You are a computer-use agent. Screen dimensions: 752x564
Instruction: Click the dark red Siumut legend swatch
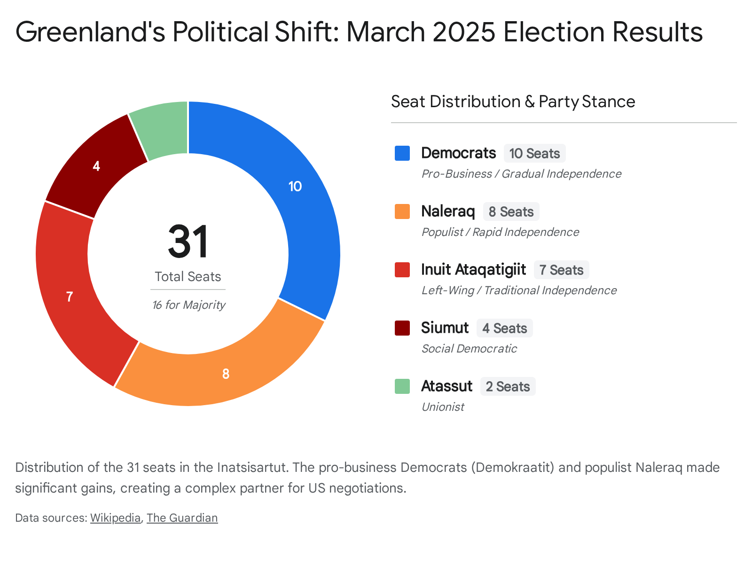[x=402, y=328]
